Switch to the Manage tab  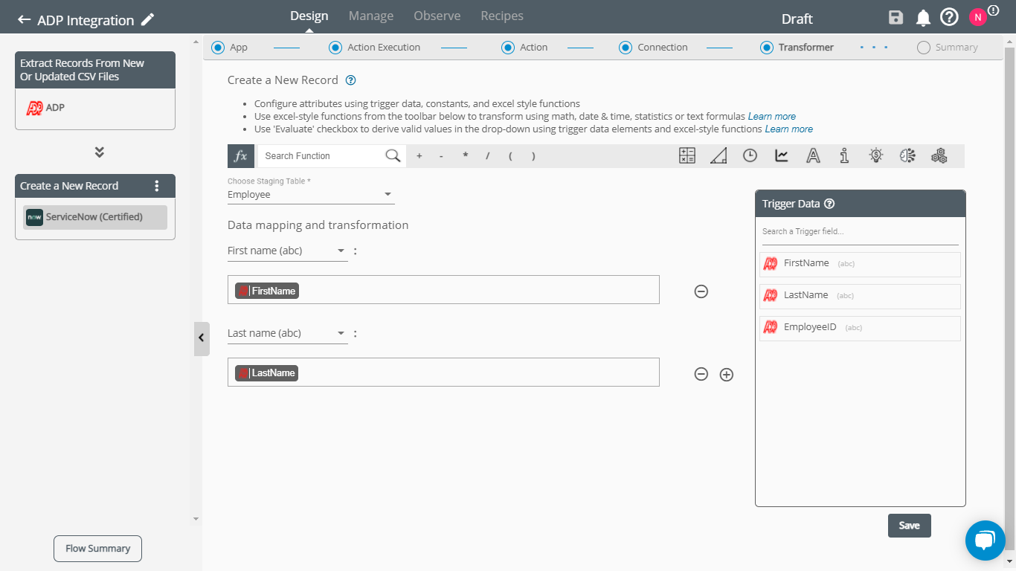pos(371,16)
